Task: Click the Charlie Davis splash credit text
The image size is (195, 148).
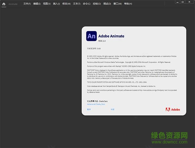Action: [97, 101]
